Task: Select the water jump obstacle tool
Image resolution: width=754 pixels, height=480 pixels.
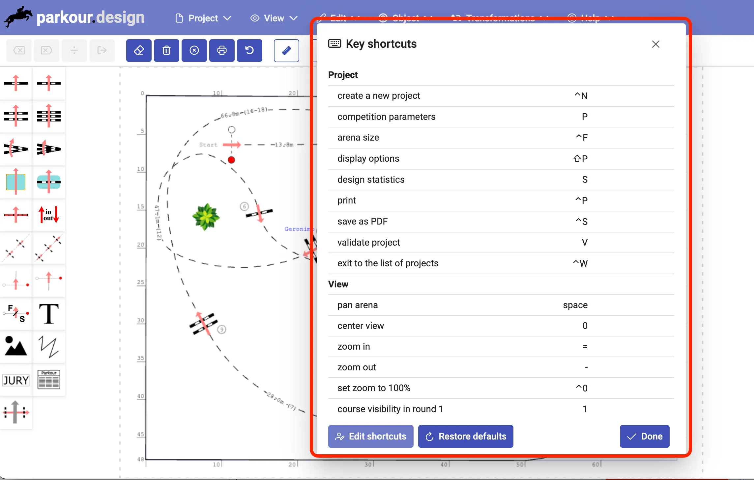Action: coord(16,182)
